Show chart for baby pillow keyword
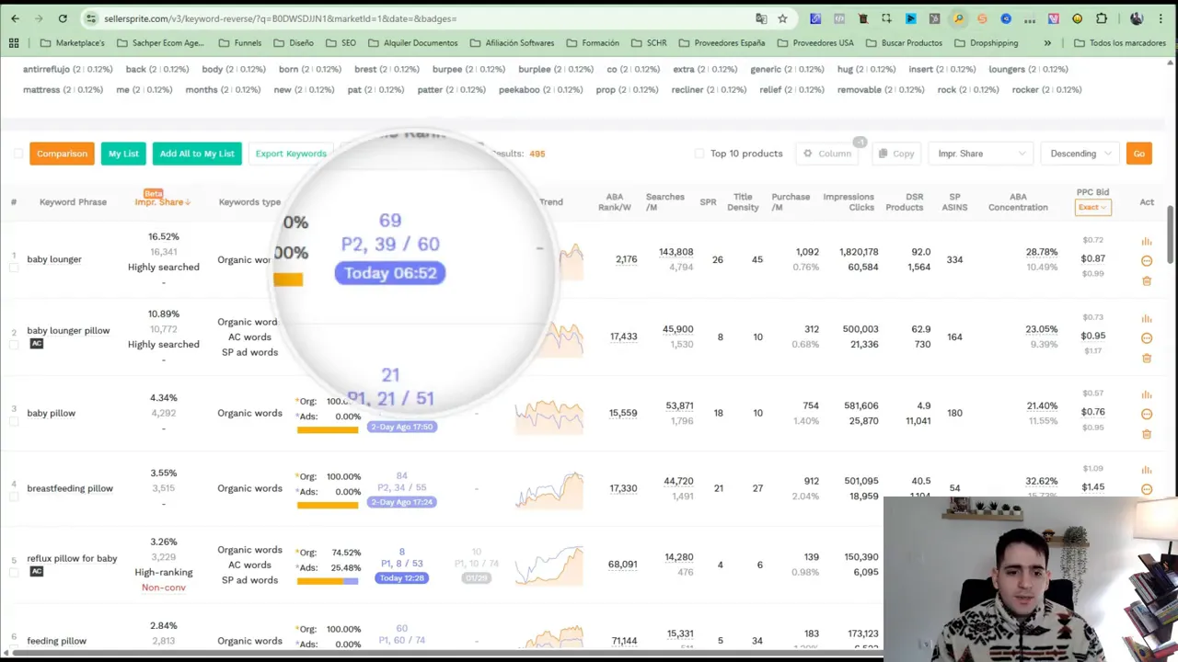The width and height of the screenshot is (1178, 662). (1146, 395)
